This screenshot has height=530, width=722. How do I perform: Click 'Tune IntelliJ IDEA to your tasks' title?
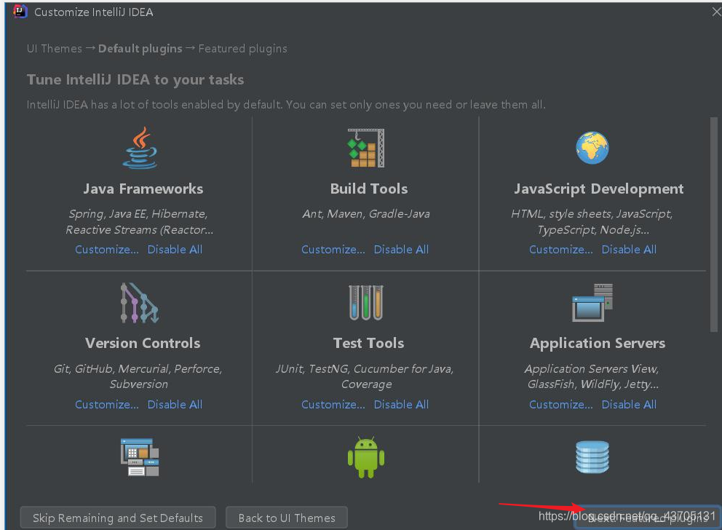pyautogui.click(x=135, y=79)
